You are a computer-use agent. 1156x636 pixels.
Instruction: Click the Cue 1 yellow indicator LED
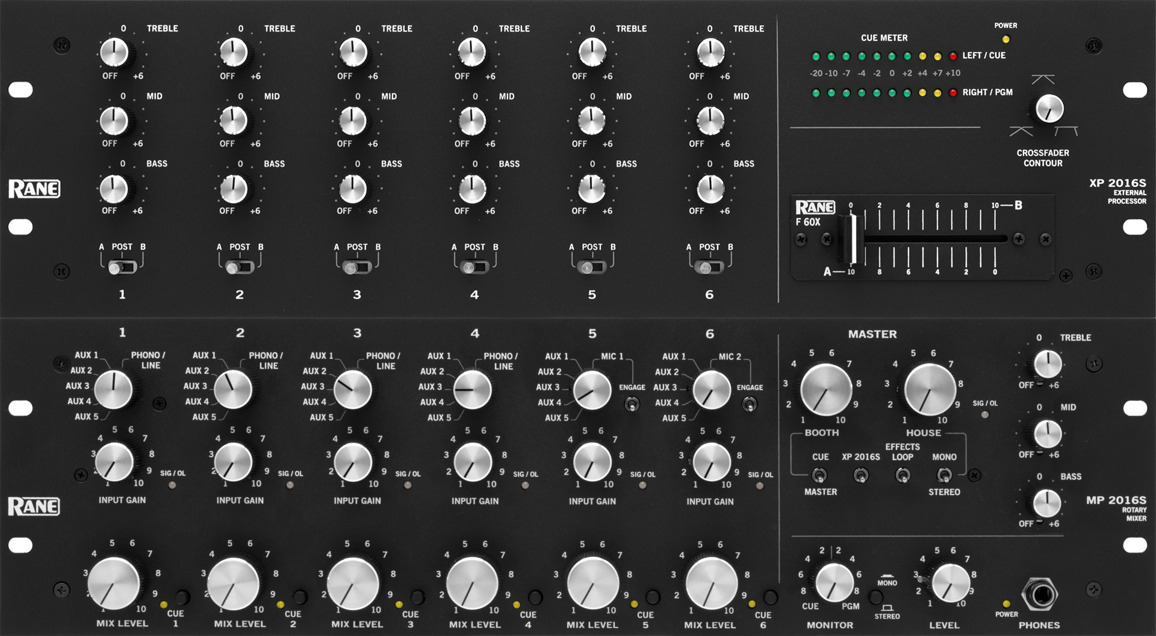pos(163,604)
